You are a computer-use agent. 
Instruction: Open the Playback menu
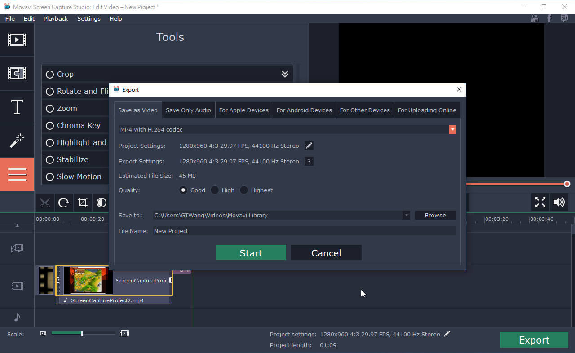point(56,18)
